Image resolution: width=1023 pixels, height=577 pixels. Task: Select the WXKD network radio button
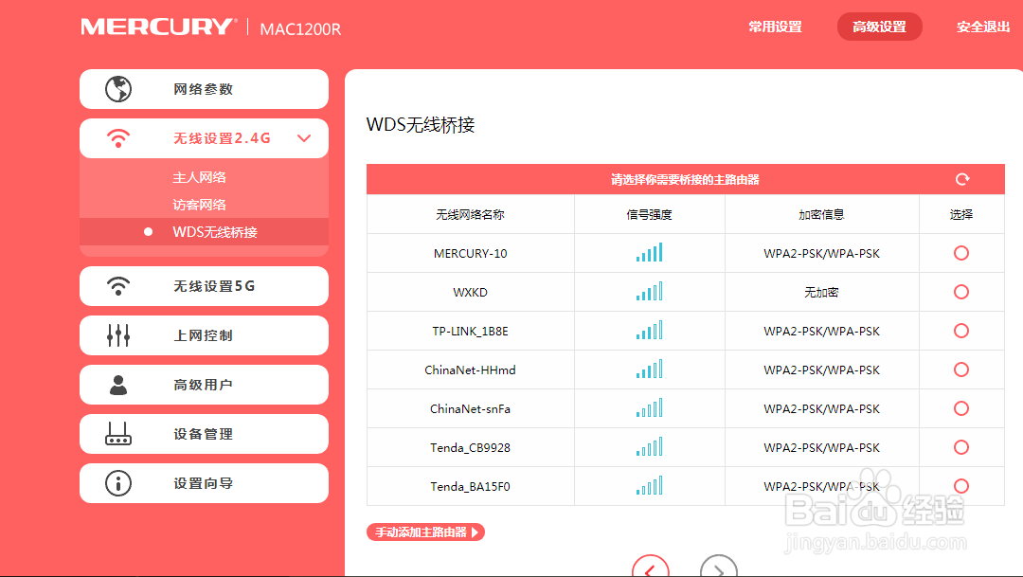(x=961, y=292)
